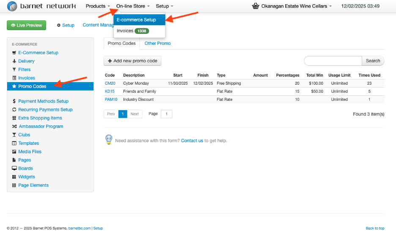This screenshot has height=235, width=396.
Task: Open the On-line Store dropdown menu
Action: click(x=133, y=6)
